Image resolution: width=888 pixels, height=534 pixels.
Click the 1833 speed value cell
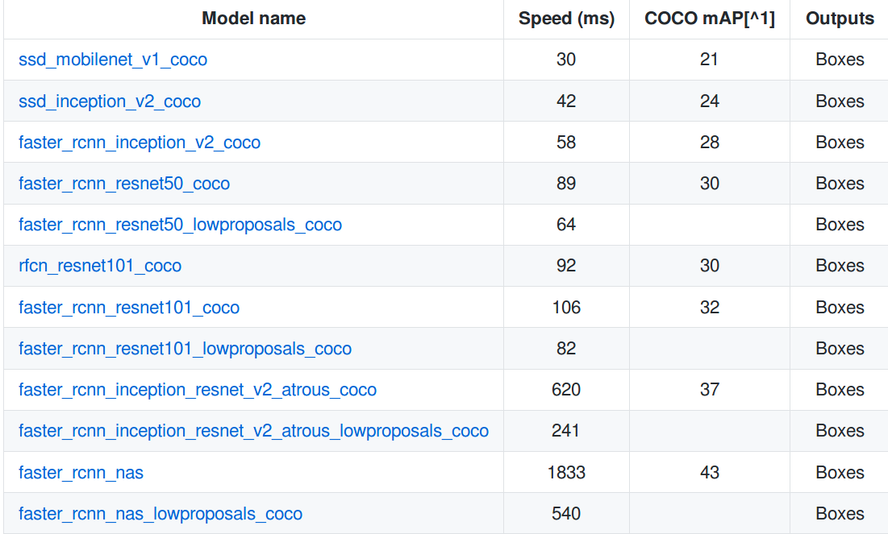(x=566, y=473)
